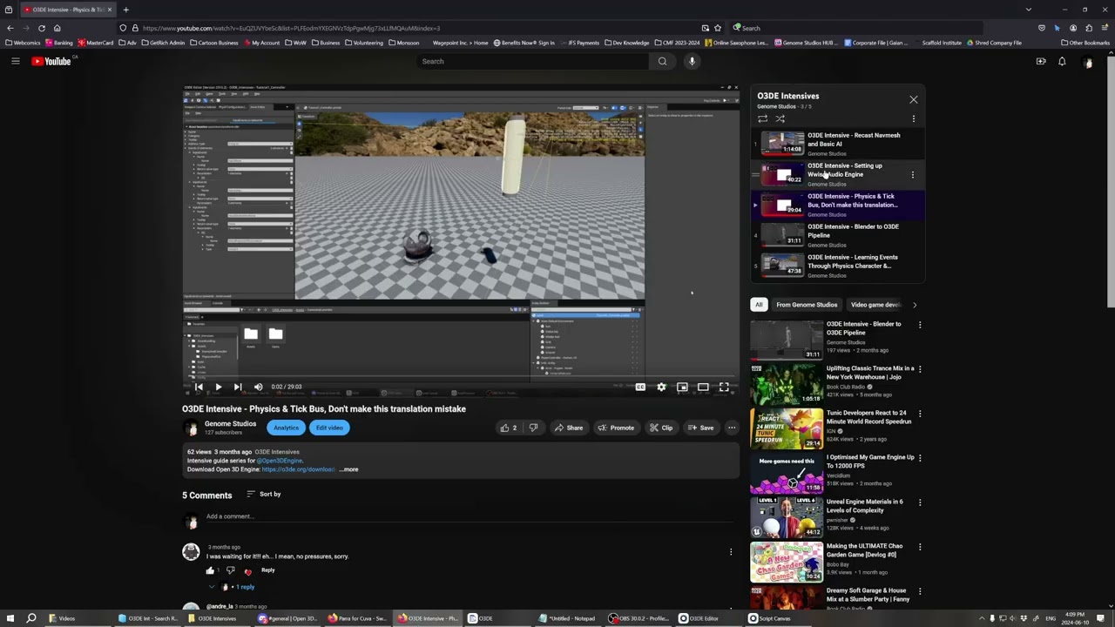Viewport: 1115px width, 627px height.
Task: Close the O3DE Intensives playlist panel
Action: 913,99
